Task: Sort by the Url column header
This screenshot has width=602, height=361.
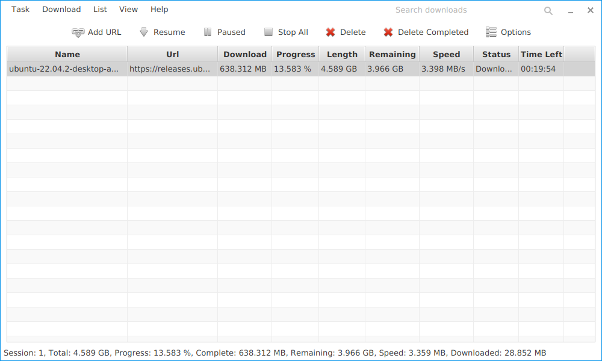Action: point(172,54)
